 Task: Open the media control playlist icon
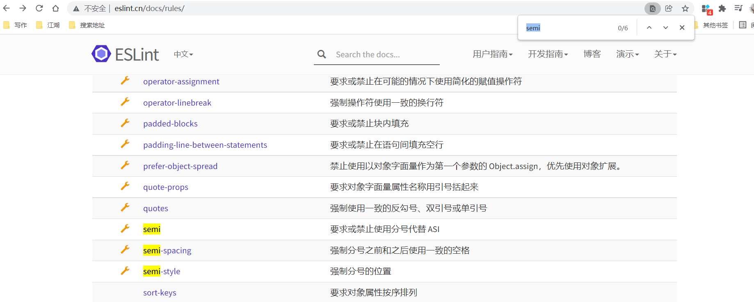pos(738,8)
